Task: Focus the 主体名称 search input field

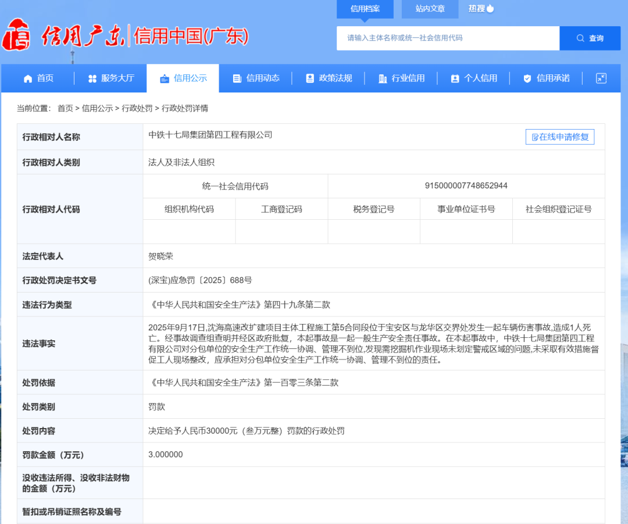Action: (448, 38)
